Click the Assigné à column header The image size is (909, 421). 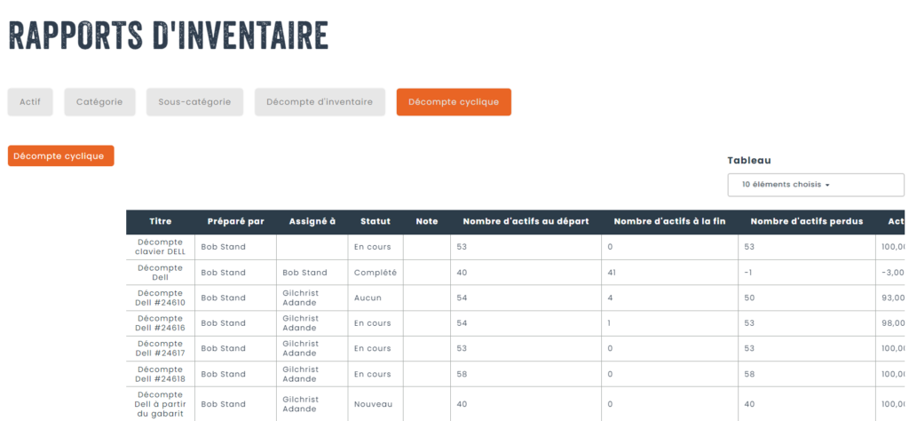(x=312, y=222)
